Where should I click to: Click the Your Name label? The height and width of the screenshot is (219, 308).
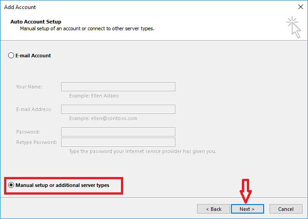(x=29, y=87)
